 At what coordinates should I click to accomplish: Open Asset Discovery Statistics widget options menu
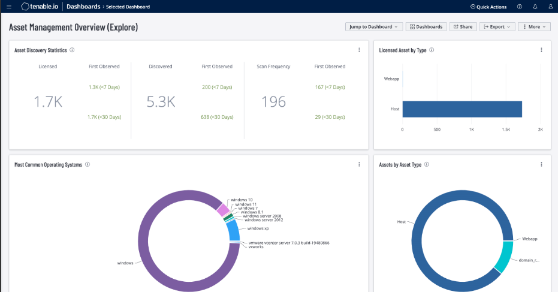[359, 50]
